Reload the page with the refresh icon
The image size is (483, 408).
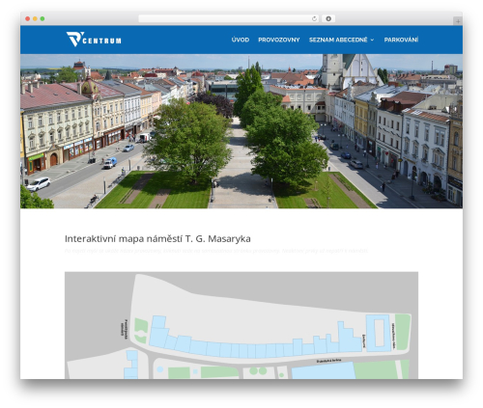pos(314,18)
